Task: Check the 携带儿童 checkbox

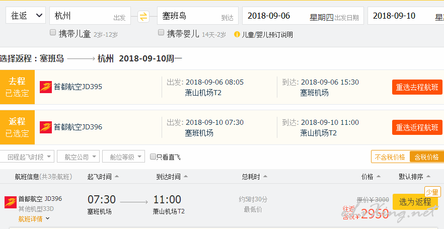Action: click(53, 33)
